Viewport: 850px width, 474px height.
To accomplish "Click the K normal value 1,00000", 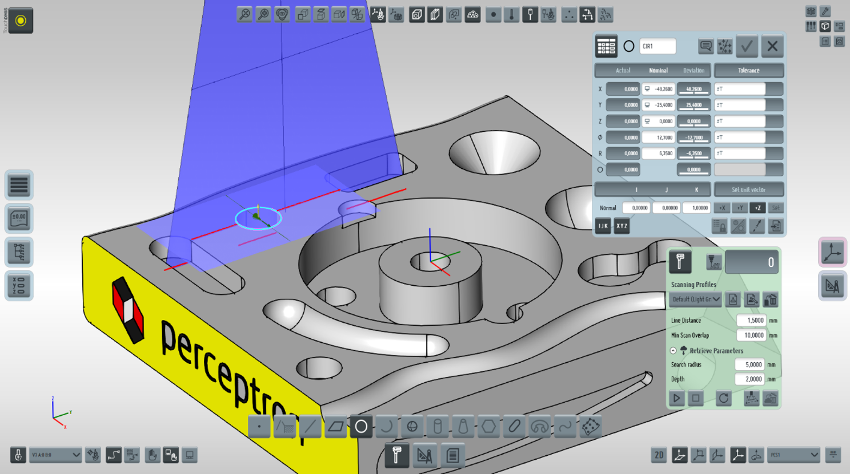I will tap(696, 208).
